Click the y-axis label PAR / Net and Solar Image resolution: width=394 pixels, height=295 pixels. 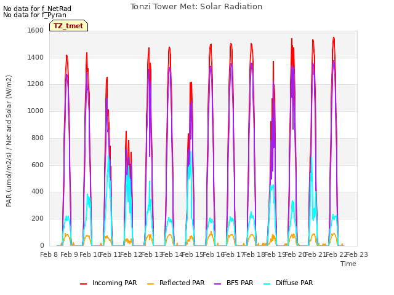click(x=9, y=141)
